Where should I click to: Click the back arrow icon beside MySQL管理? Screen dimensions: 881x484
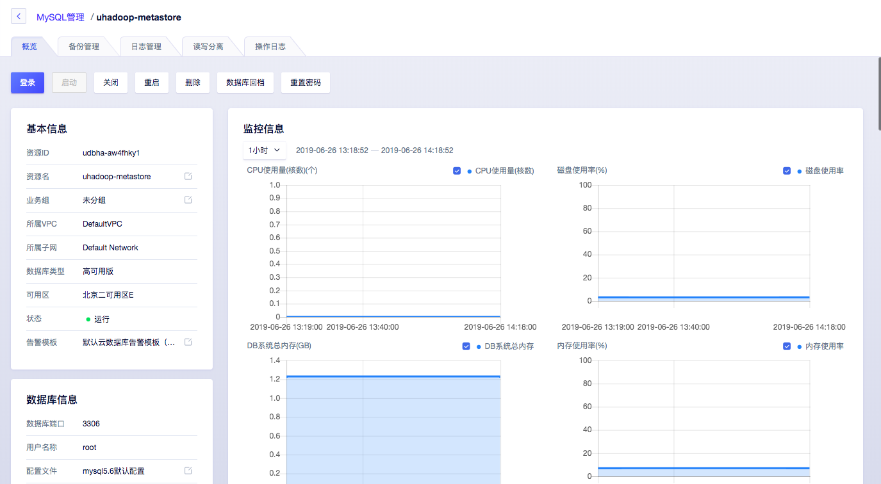19,17
